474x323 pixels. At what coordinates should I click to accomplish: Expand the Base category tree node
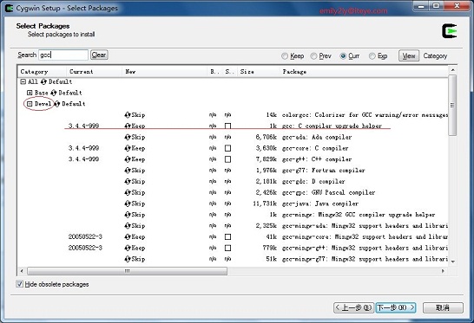pos(30,93)
